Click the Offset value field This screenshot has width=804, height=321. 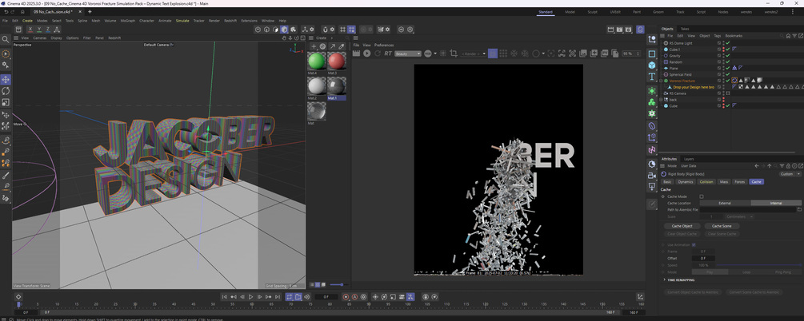[703, 258]
